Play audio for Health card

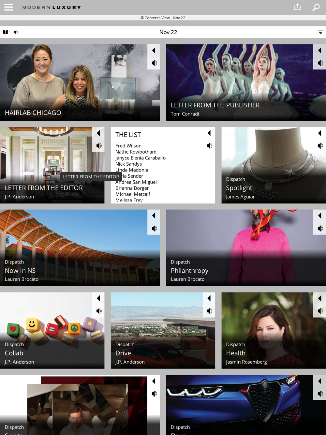(320, 311)
